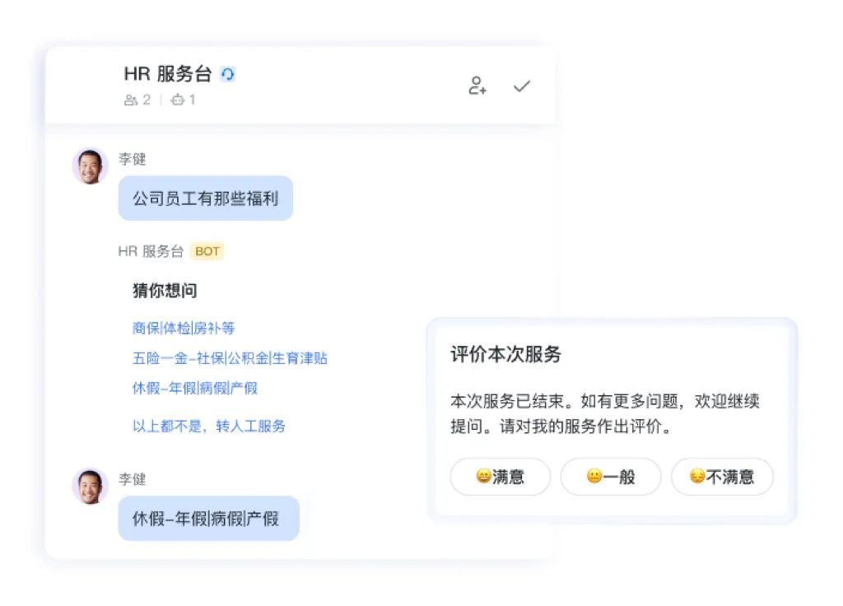Rate the service as 不满意
This screenshot has height=606, width=843.
click(721, 477)
